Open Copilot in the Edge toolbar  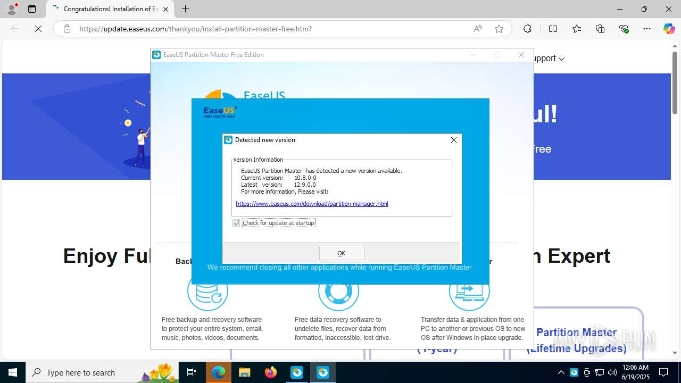coord(669,29)
